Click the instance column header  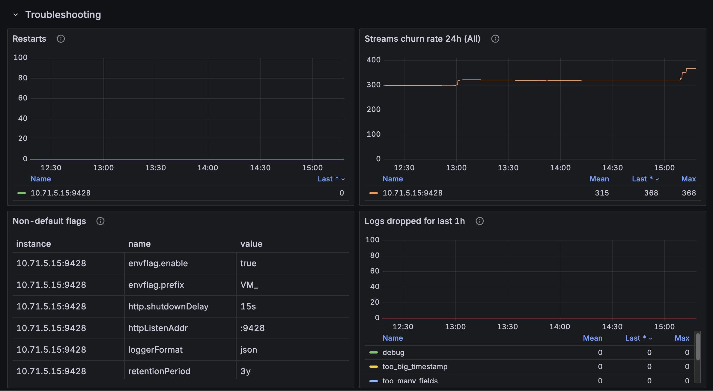(34, 244)
